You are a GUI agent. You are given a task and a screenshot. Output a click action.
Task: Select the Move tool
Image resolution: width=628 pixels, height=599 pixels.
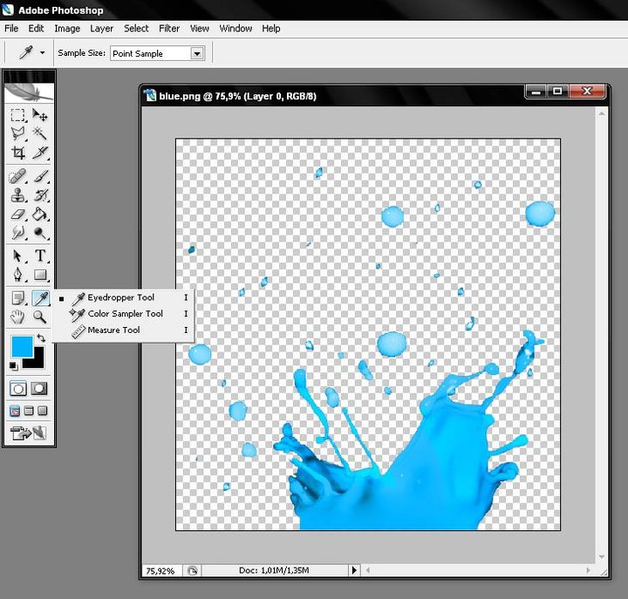point(39,115)
